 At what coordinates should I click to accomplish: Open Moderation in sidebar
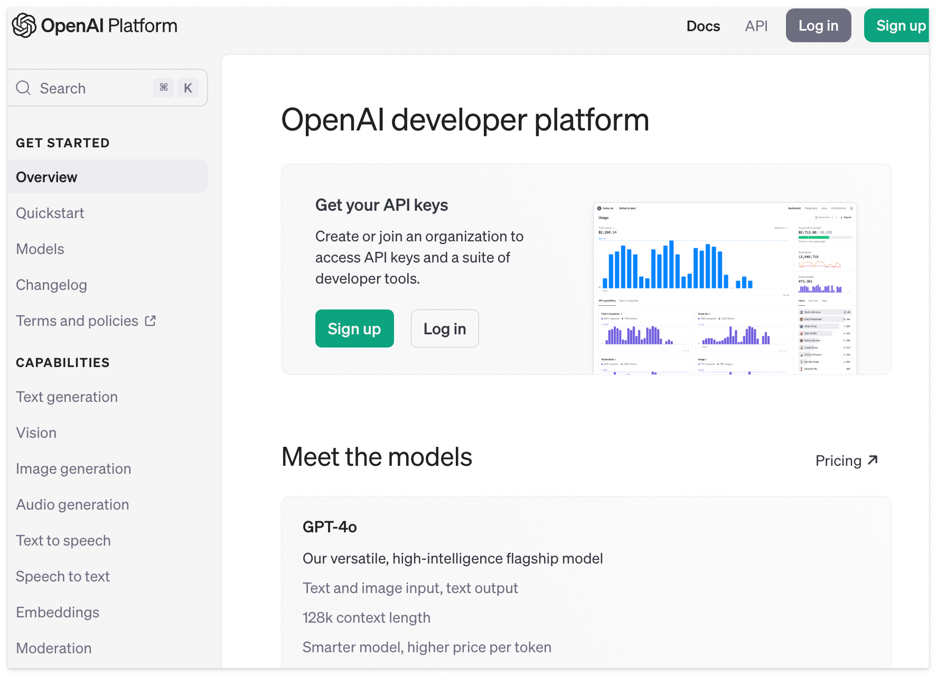pos(54,648)
